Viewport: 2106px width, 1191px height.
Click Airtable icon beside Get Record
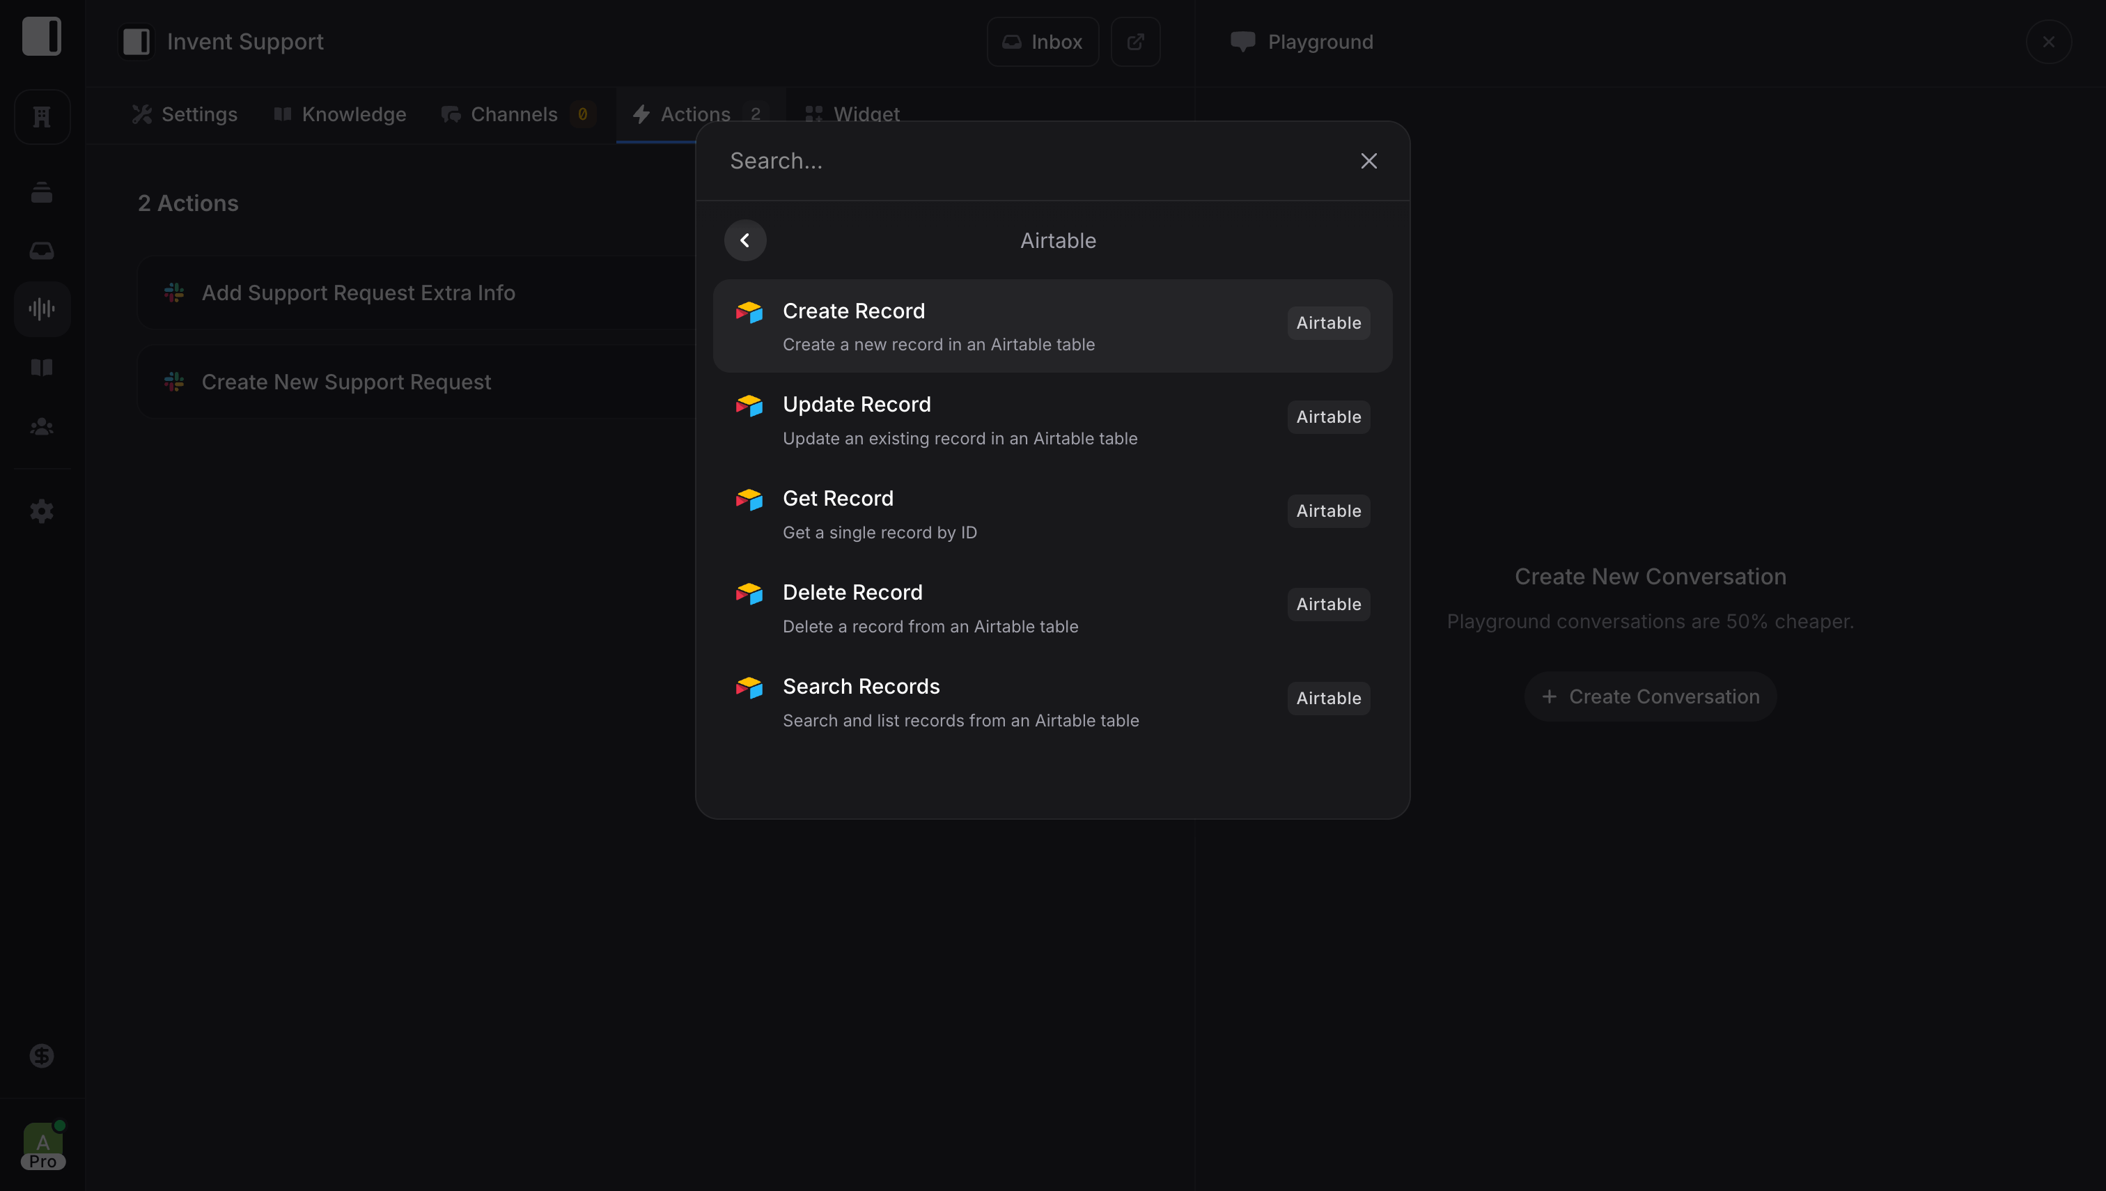click(x=749, y=500)
